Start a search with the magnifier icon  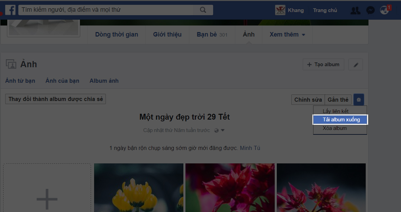tap(203, 10)
